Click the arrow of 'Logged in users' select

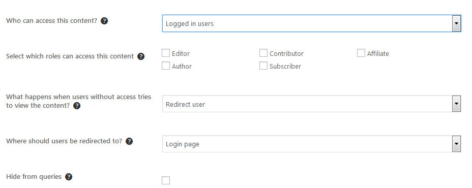[x=456, y=23]
